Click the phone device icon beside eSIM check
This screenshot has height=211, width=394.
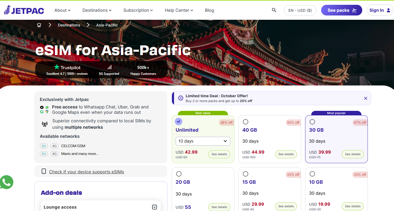pyautogui.click(x=44, y=171)
